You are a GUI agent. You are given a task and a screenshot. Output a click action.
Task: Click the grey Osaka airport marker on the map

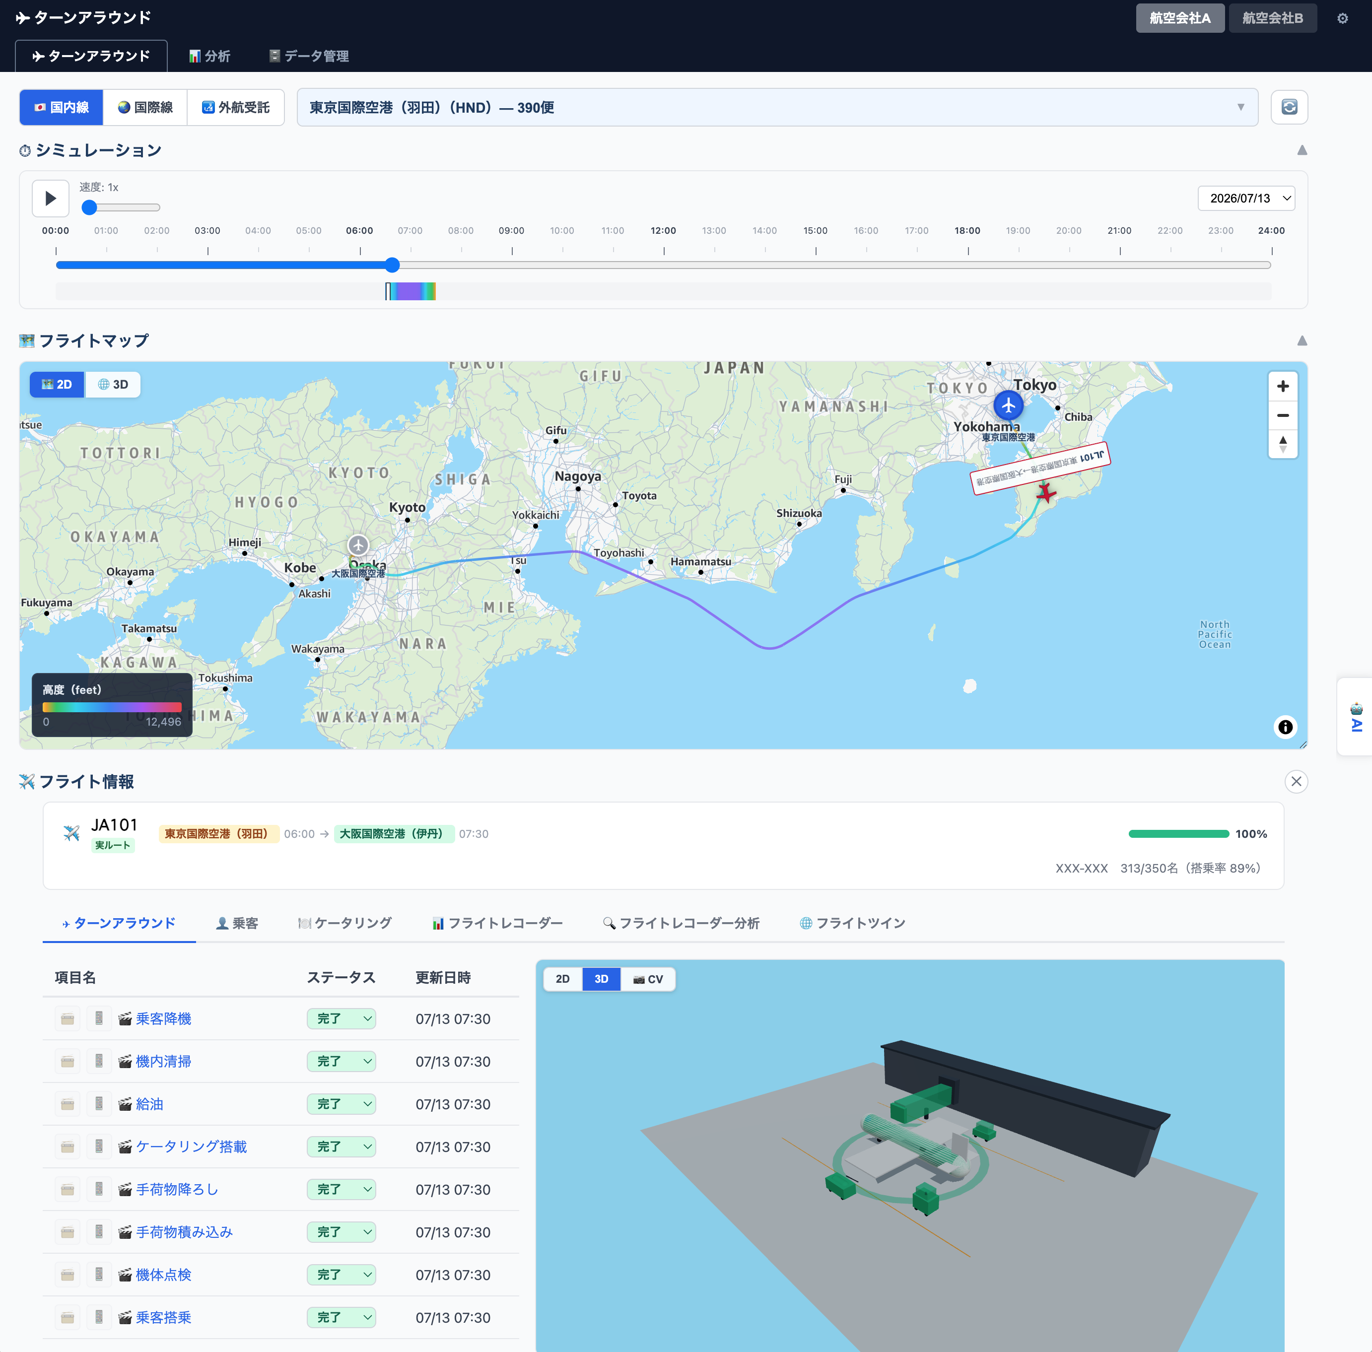[x=358, y=545]
